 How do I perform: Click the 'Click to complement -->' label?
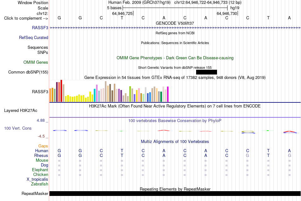26,18
